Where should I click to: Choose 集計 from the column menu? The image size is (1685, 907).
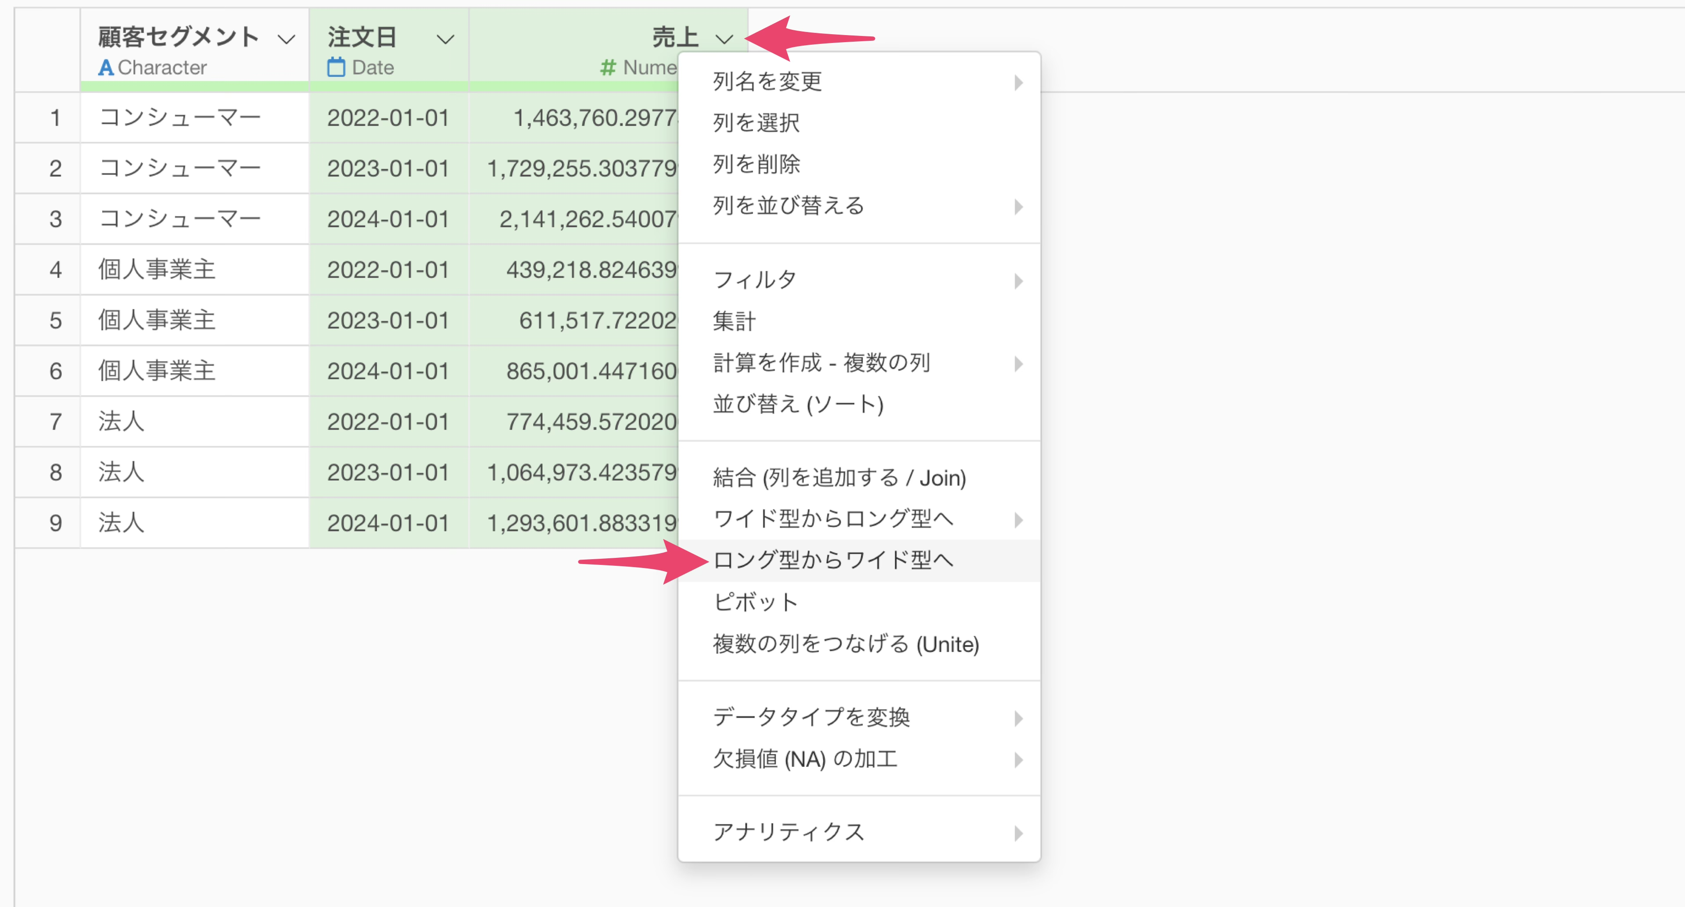734,321
